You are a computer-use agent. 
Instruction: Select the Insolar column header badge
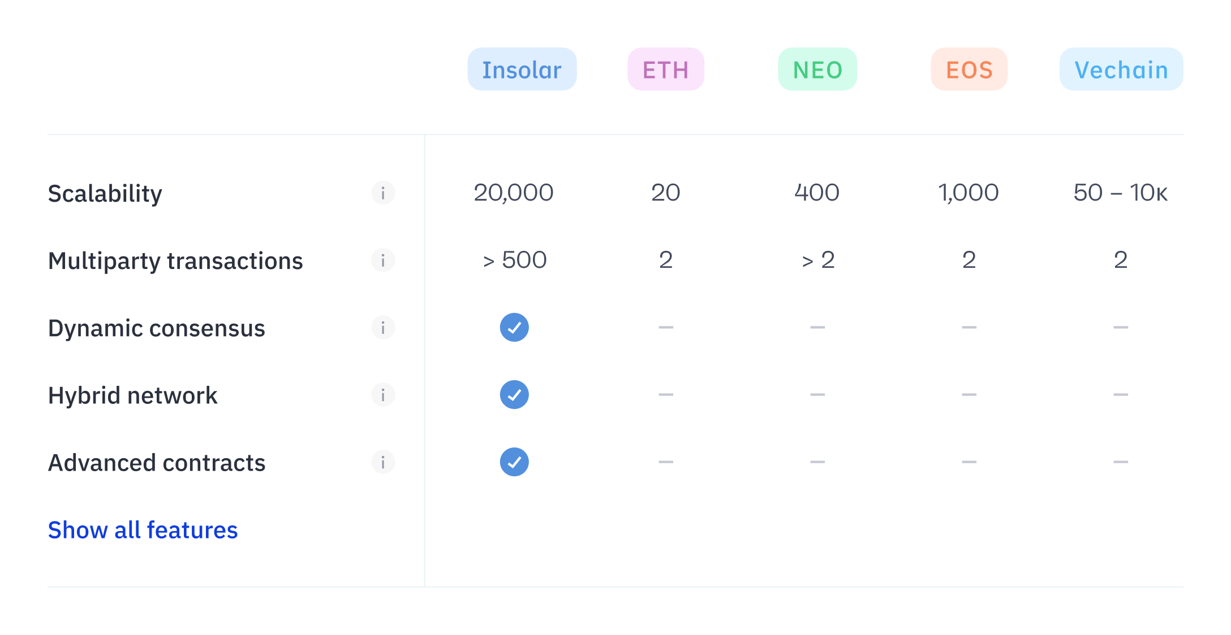click(522, 69)
